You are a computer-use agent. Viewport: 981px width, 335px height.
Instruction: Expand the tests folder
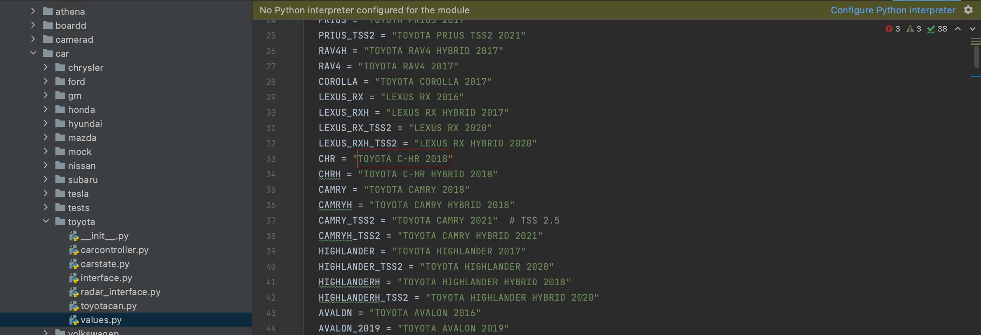(46, 207)
